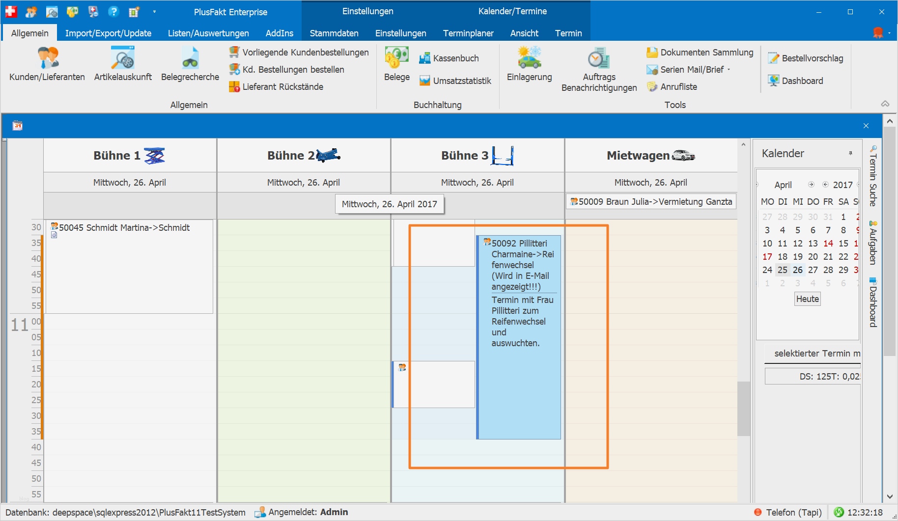
Task: Pin the Kalender side panel
Action: (x=850, y=153)
